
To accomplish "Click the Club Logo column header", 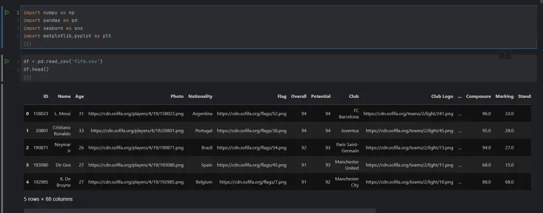I will click(442, 96).
